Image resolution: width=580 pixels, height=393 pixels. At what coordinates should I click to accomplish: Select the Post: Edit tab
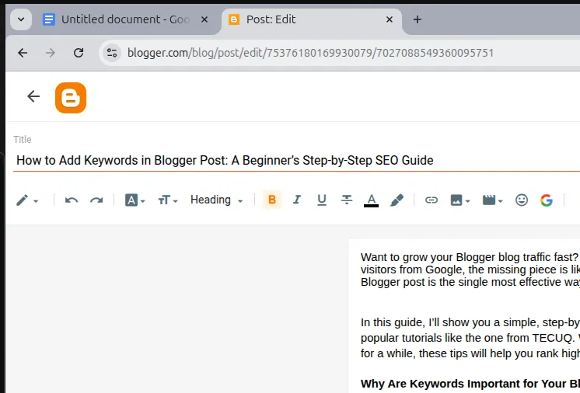click(312, 19)
